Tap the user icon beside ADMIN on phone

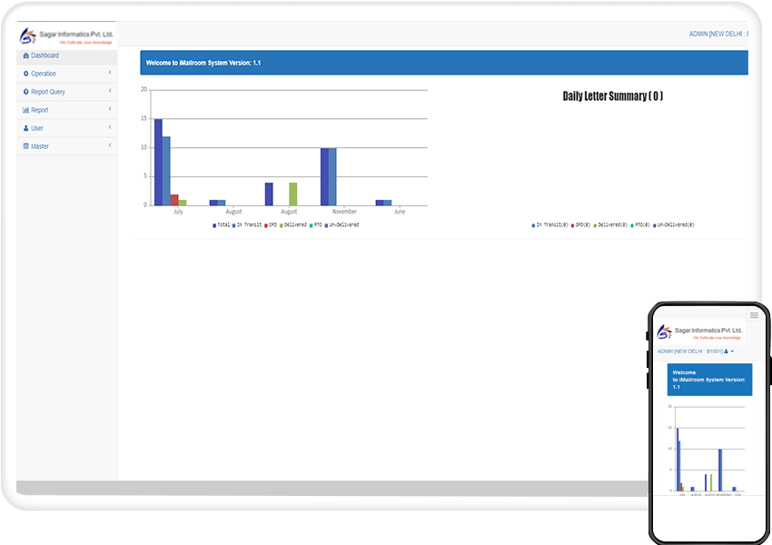[726, 352]
